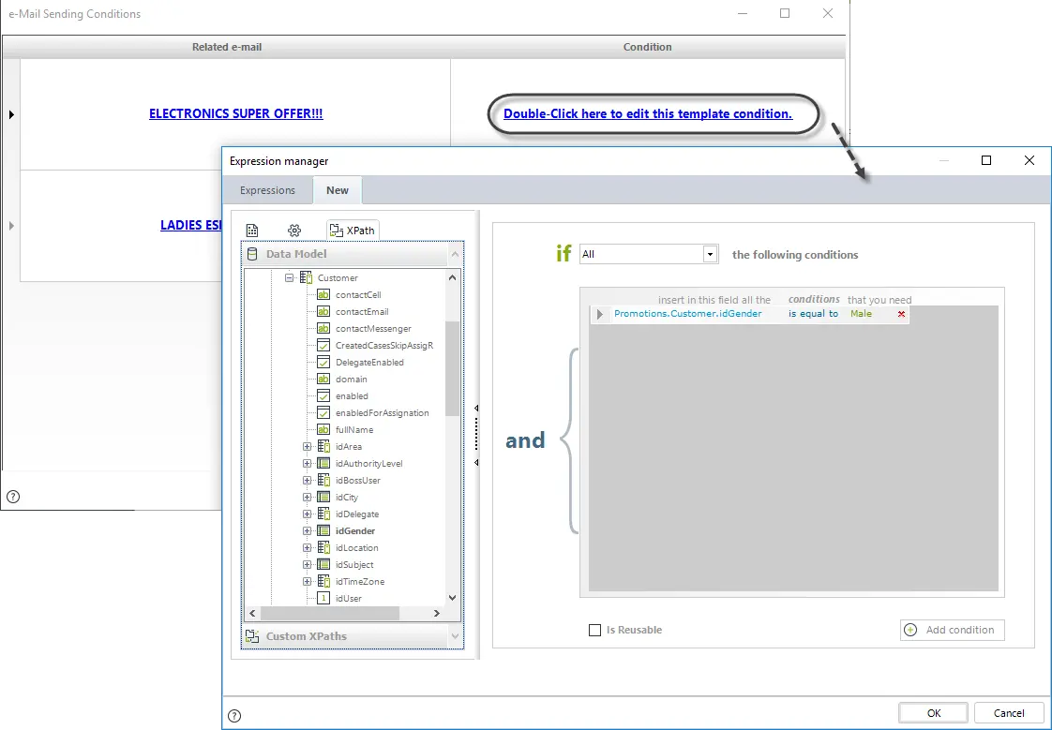Click the help icon in Expression manager
This screenshot has width=1052, height=730.
(x=233, y=715)
